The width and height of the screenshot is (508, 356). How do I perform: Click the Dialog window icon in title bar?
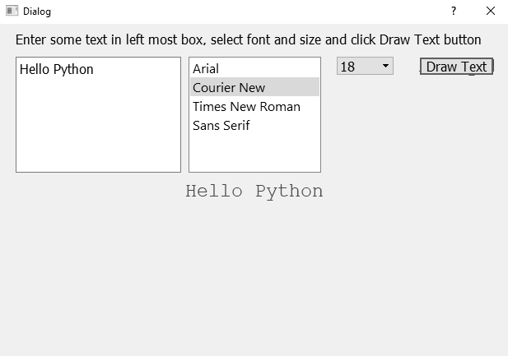[x=12, y=11]
